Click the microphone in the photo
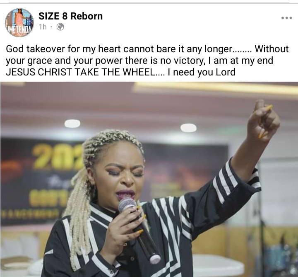 [x=139, y=230]
